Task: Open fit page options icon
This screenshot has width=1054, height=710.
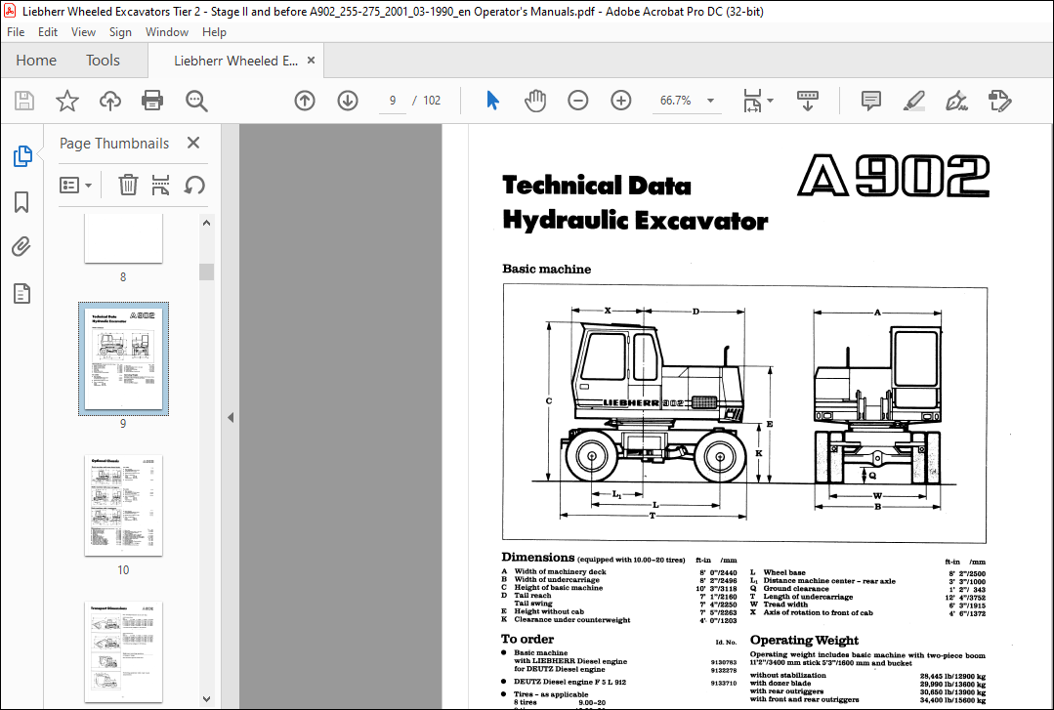Action: click(x=758, y=101)
